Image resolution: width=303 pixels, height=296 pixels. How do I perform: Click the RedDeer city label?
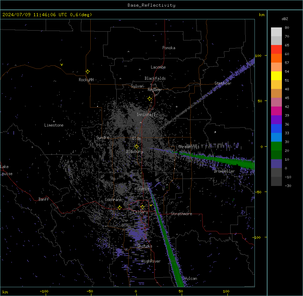(155, 90)
